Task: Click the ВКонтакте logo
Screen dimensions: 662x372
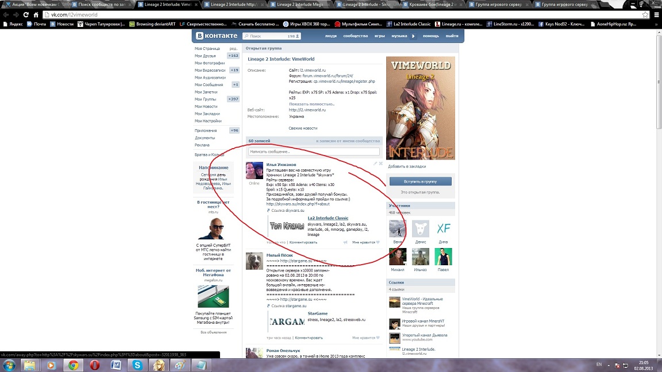Action: [217, 36]
